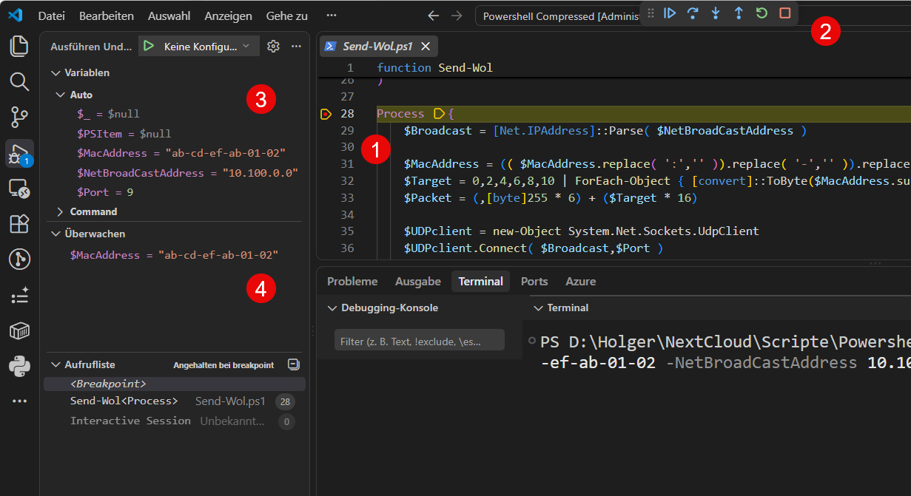Switch to the Probleme panel tab

(352, 282)
